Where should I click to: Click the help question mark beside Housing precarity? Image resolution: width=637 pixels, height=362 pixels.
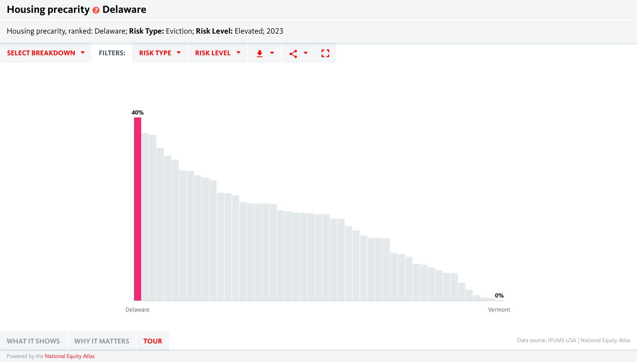[96, 10]
